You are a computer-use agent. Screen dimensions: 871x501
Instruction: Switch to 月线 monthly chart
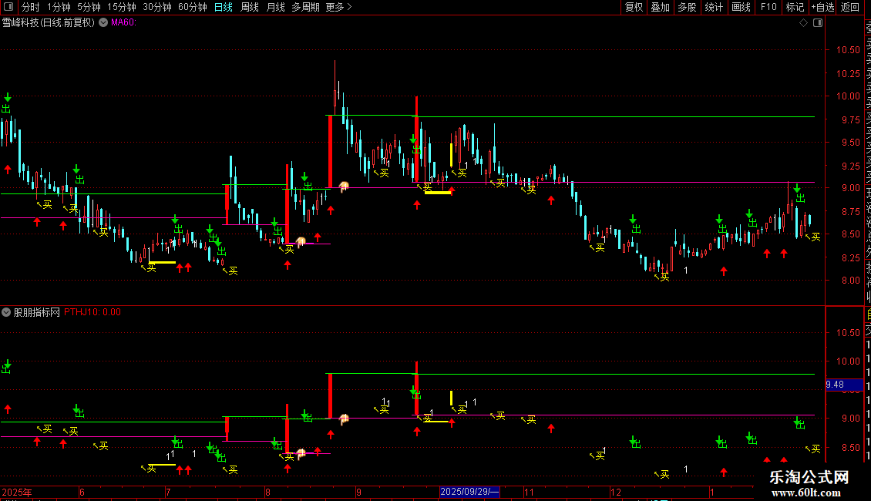coord(275,7)
